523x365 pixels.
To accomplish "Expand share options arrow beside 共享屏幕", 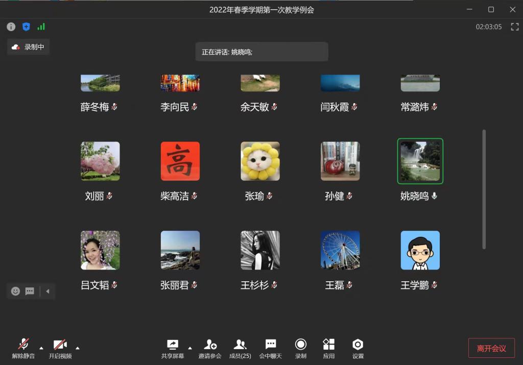I will click(x=190, y=348).
